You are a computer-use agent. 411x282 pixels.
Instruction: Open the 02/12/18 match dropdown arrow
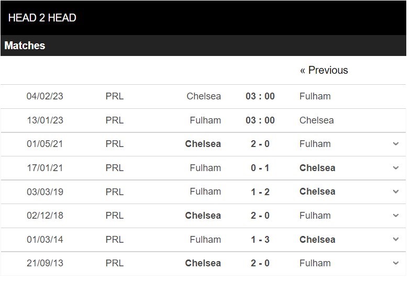[x=396, y=216]
